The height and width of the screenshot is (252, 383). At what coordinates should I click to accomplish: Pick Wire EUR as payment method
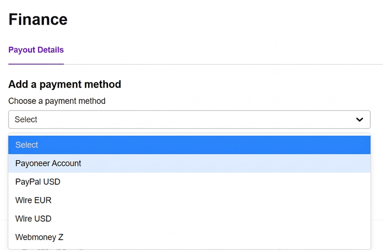(x=189, y=200)
